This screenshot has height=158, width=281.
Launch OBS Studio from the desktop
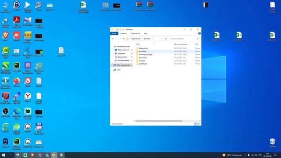pyautogui.click(x=5, y=112)
